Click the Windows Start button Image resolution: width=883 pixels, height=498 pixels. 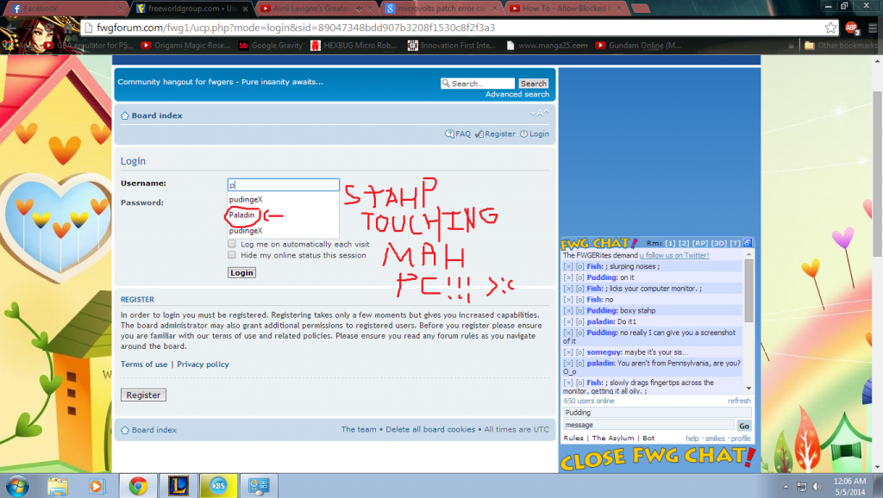point(17,485)
